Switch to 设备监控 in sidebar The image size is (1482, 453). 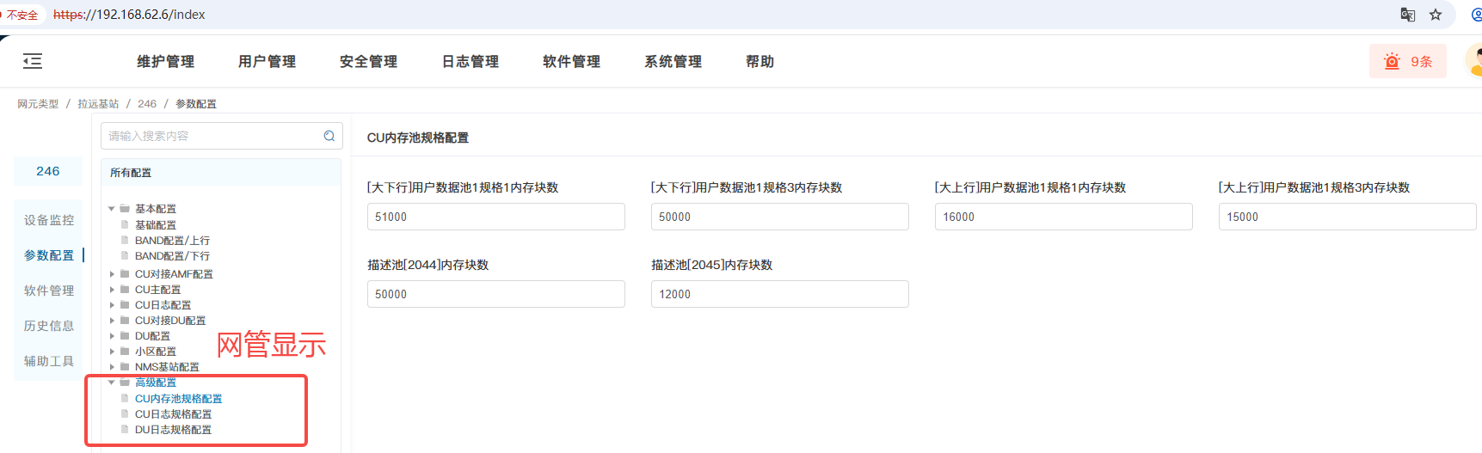49,220
